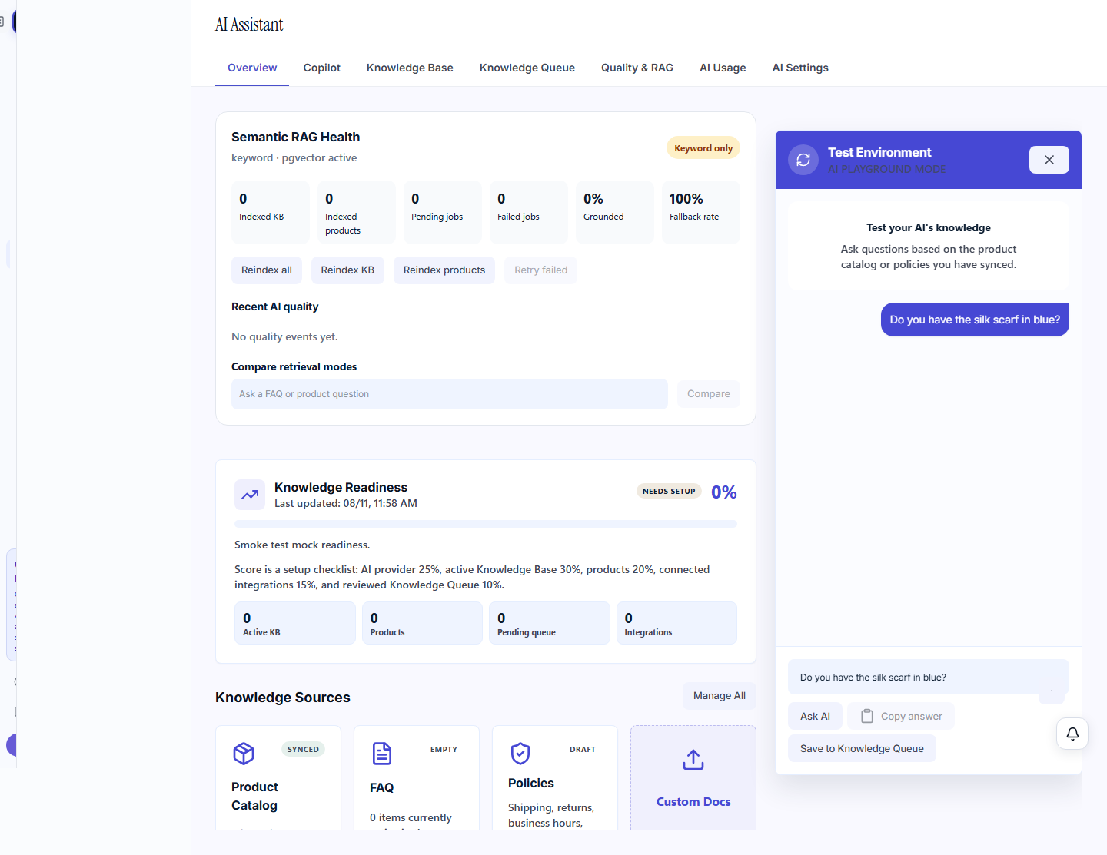Screen dimensions: 1107x855
Task: Close the Test Environment panel
Action: pyautogui.click(x=1049, y=160)
